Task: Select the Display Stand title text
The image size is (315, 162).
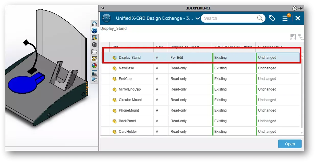Action: tap(130, 58)
